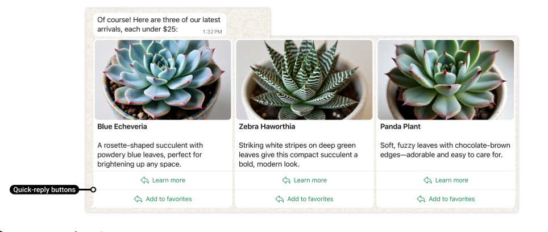This screenshot has height=232, width=548.
Task: Click the reply arrow icon on Zebra Haworthia's Add to favorites
Action: [279, 199]
